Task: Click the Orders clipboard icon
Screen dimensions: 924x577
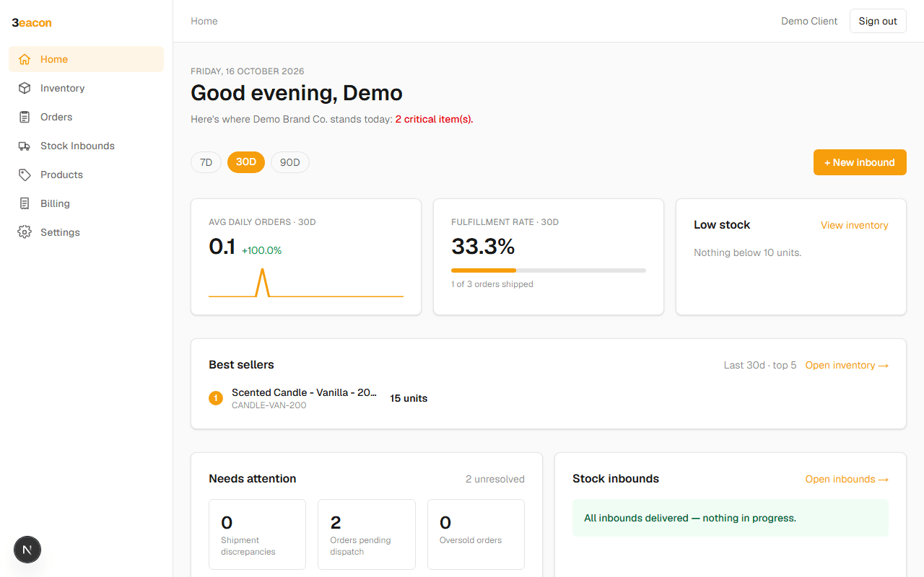Action: (x=25, y=117)
